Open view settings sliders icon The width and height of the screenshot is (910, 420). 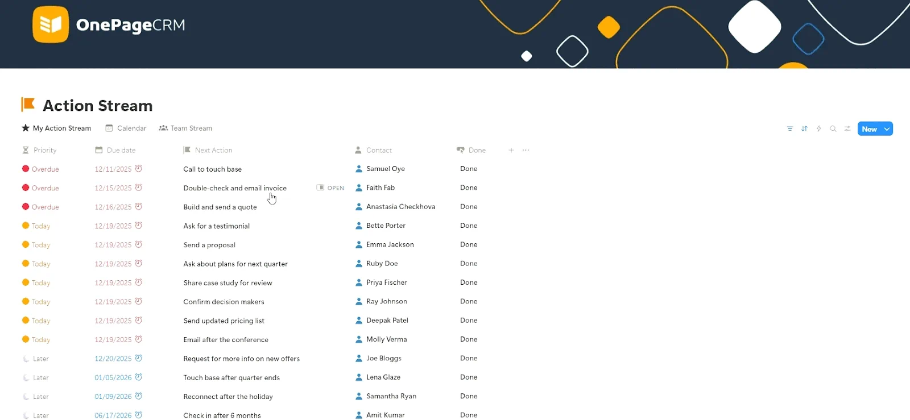point(847,129)
